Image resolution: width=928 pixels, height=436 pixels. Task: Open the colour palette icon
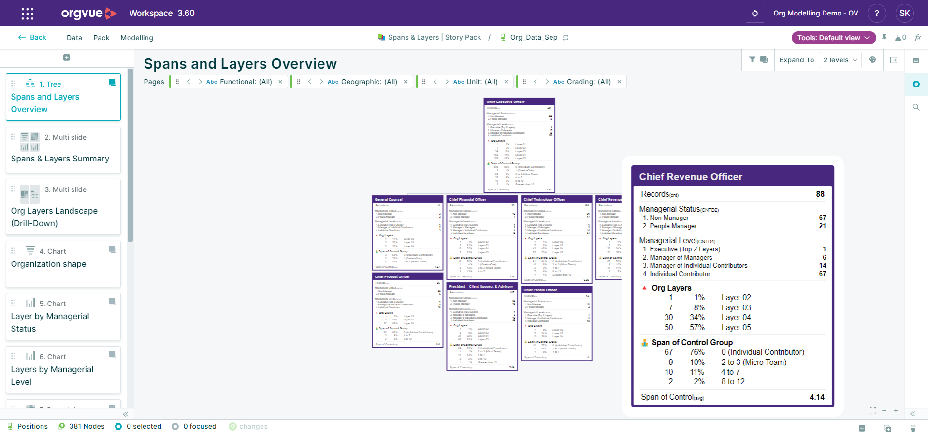[872, 59]
